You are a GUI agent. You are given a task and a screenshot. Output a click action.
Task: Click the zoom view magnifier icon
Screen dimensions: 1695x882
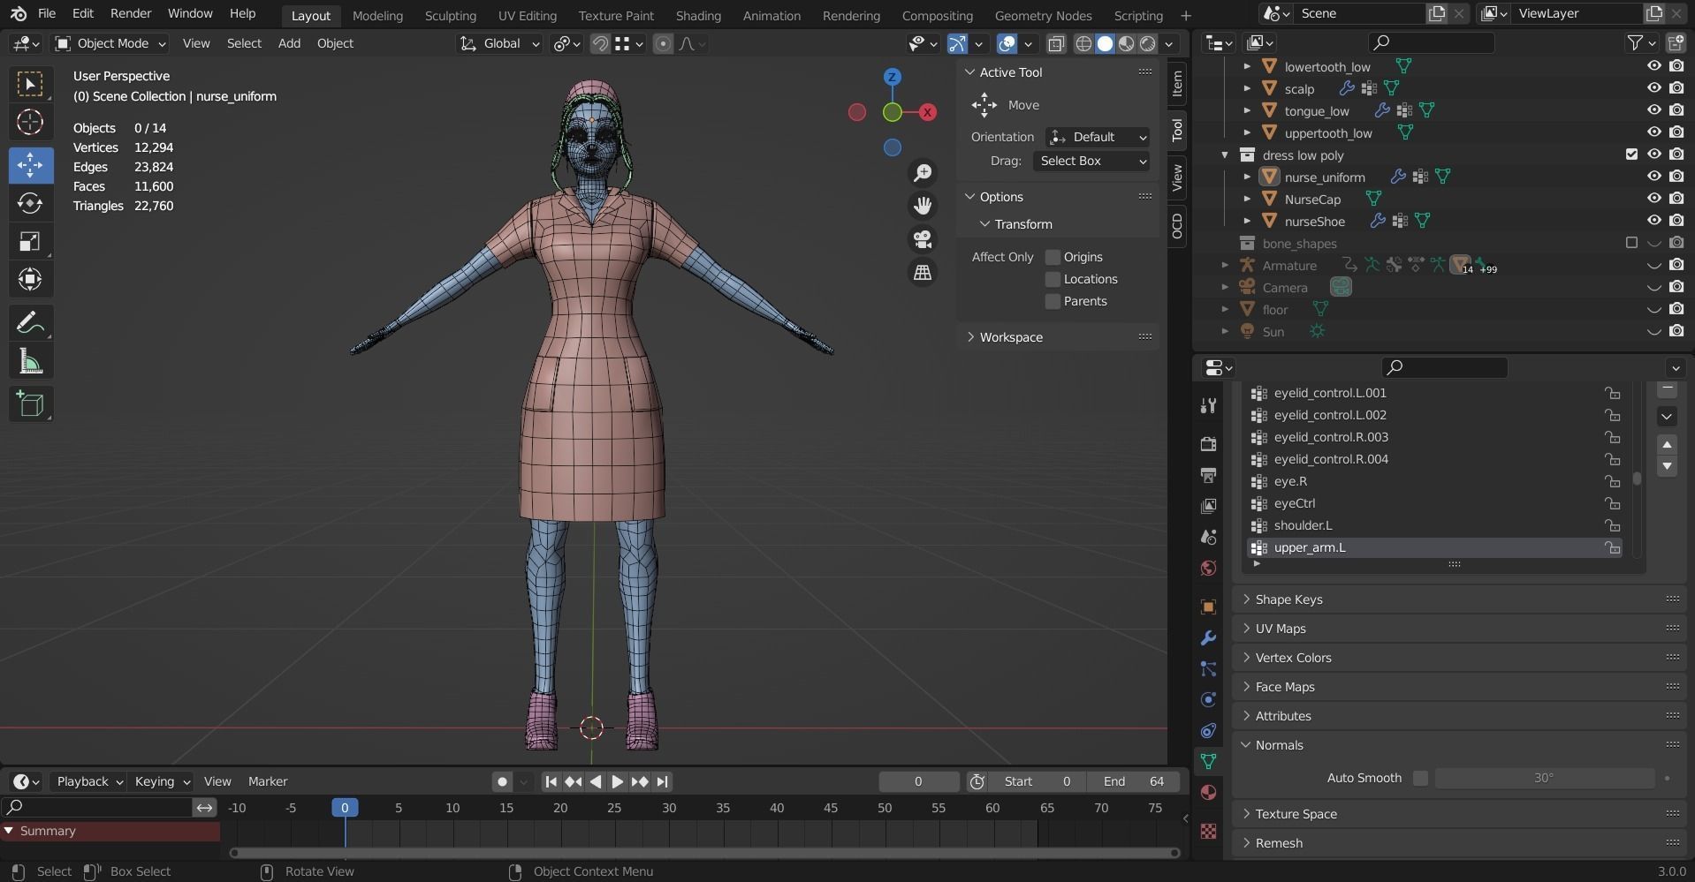(923, 173)
